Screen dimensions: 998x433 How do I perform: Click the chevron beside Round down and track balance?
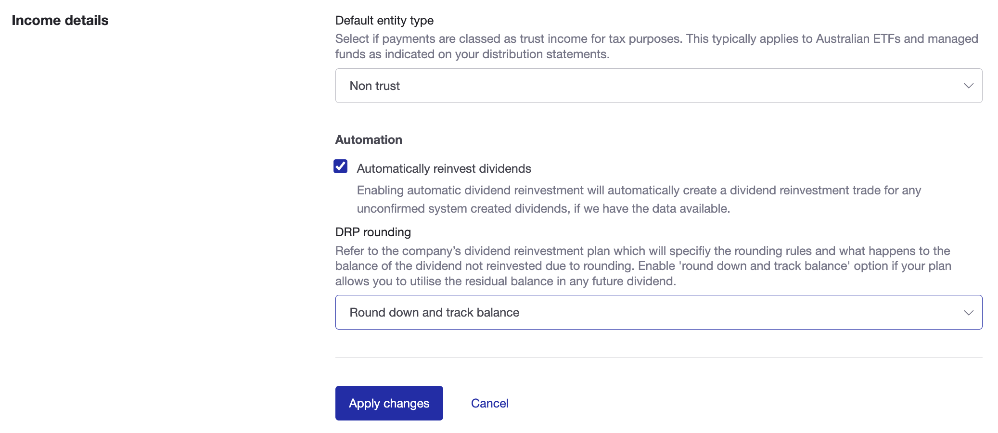[968, 313]
